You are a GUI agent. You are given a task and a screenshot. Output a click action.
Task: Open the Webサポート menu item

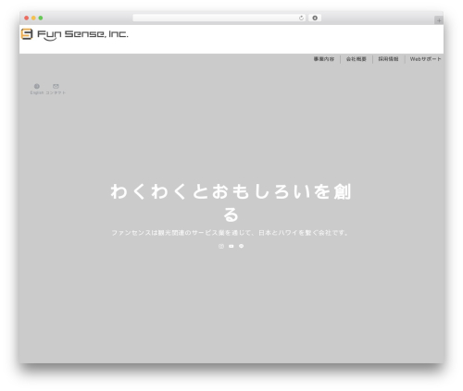[x=425, y=59]
